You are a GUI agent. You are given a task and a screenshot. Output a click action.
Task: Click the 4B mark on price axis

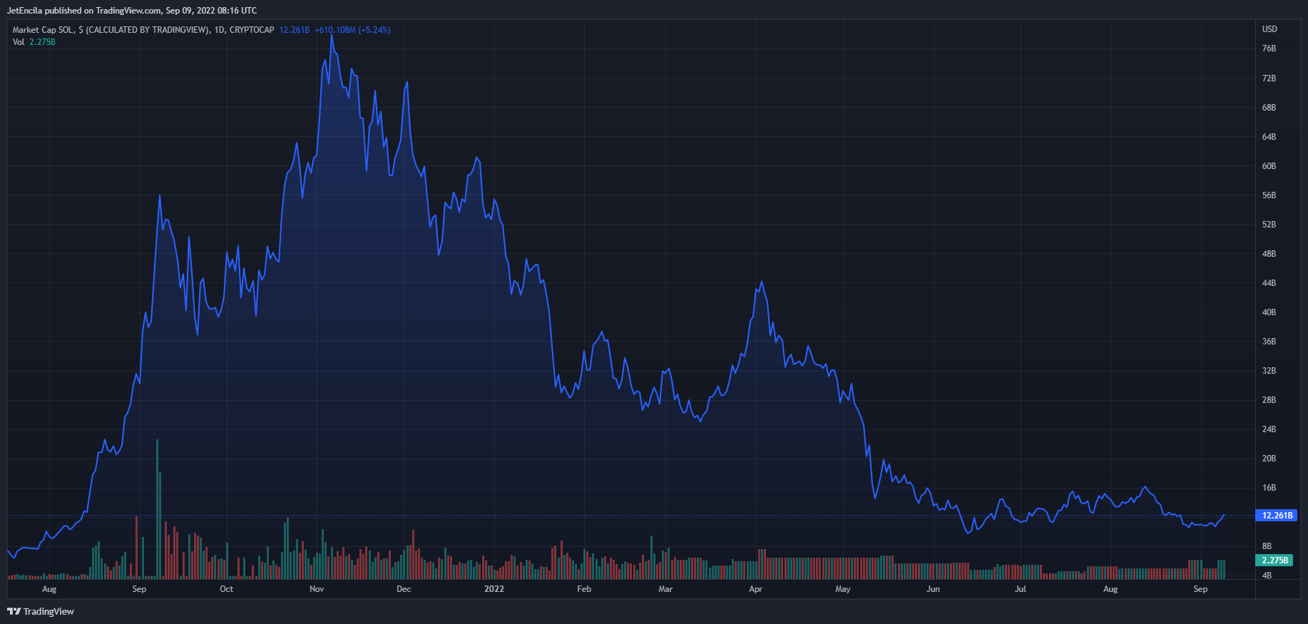1267,576
